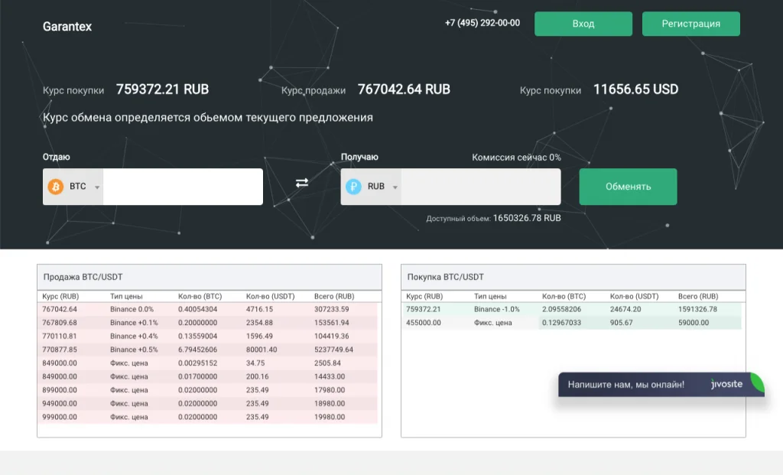Click the Обменять button
Image resolution: width=783 pixels, height=475 pixels.
pyautogui.click(x=628, y=187)
